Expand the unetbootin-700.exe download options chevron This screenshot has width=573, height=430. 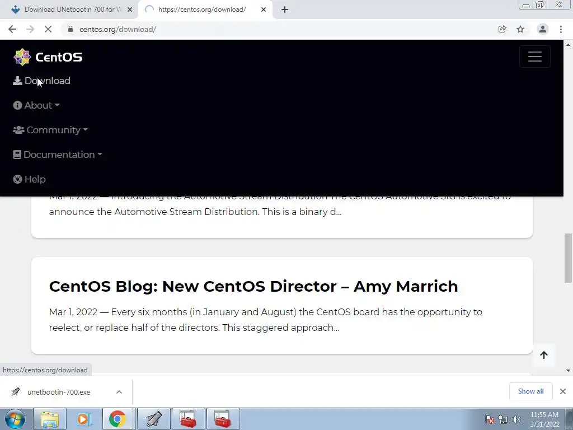tap(119, 392)
